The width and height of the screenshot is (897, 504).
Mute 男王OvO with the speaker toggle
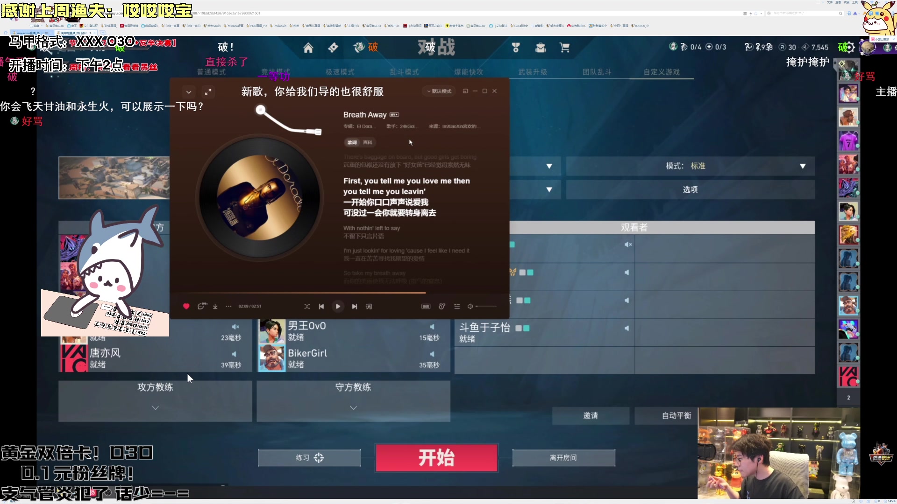click(x=433, y=327)
